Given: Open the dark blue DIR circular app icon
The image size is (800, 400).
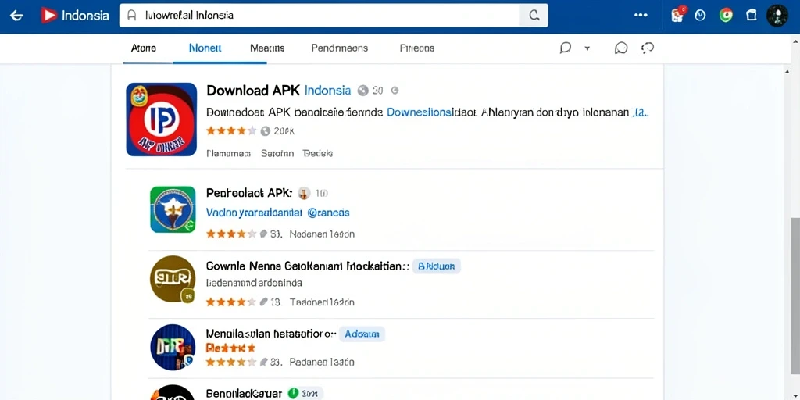Looking at the screenshot, I should pyautogui.click(x=173, y=347).
